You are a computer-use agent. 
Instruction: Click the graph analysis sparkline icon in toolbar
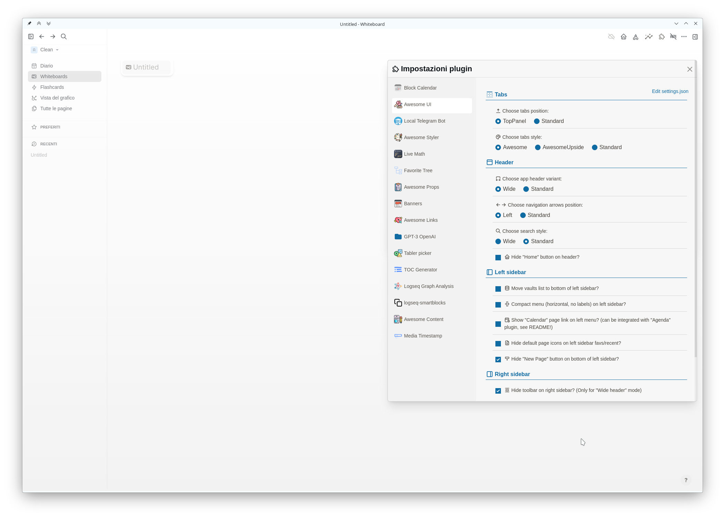[648, 37]
